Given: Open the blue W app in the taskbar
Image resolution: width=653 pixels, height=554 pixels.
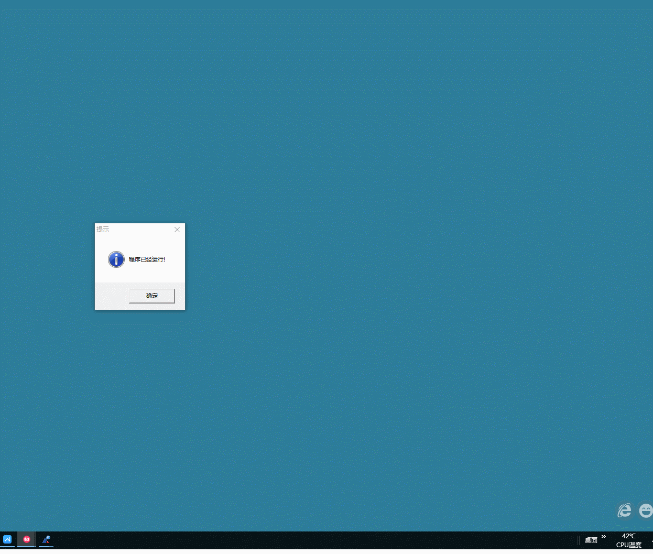Looking at the screenshot, I should pyautogui.click(x=7, y=539).
